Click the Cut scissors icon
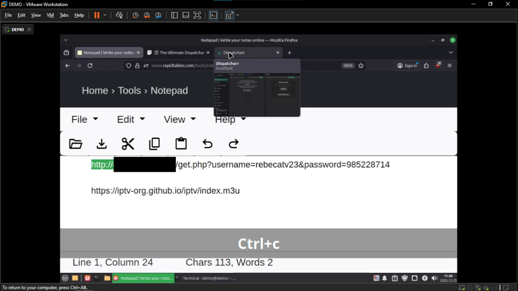518x291 pixels. tap(128, 144)
